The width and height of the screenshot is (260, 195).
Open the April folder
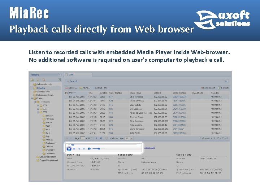(46, 126)
